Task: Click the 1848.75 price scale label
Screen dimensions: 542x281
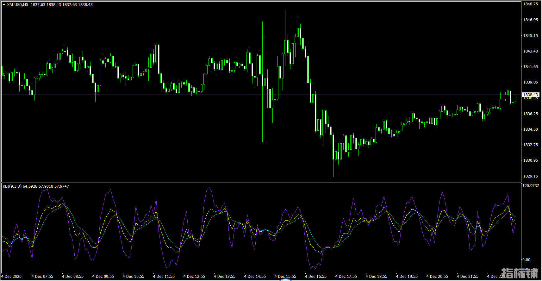Action: pyautogui.click(x=530, y=4)
